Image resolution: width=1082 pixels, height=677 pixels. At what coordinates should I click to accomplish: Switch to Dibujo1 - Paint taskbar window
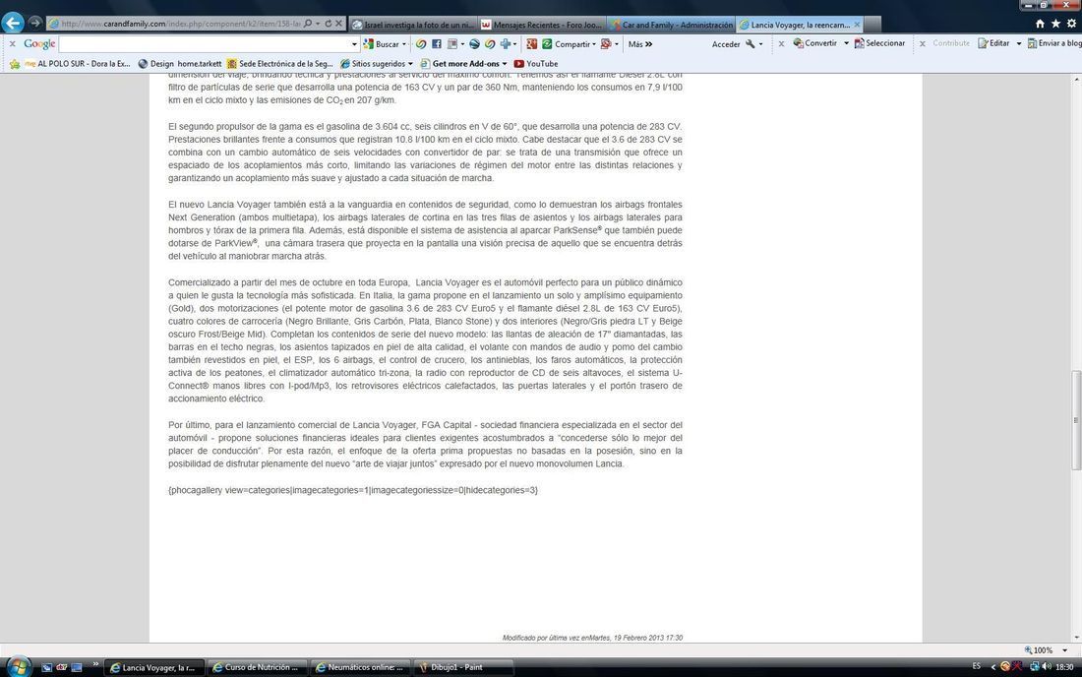pyautogui.click(x=462, y=667)
